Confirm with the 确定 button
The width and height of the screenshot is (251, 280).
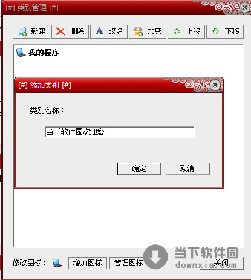139,169
